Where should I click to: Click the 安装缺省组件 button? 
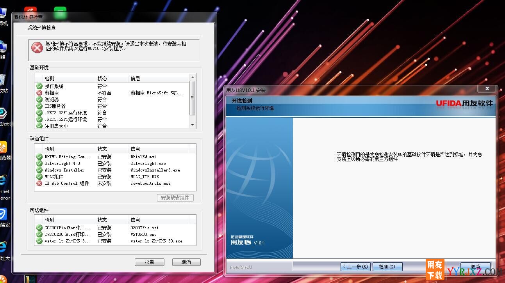(175, 198)
